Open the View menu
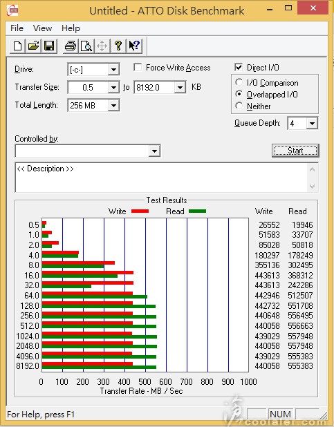The width and height of the screenshot is (334, 427). point(42,28)
